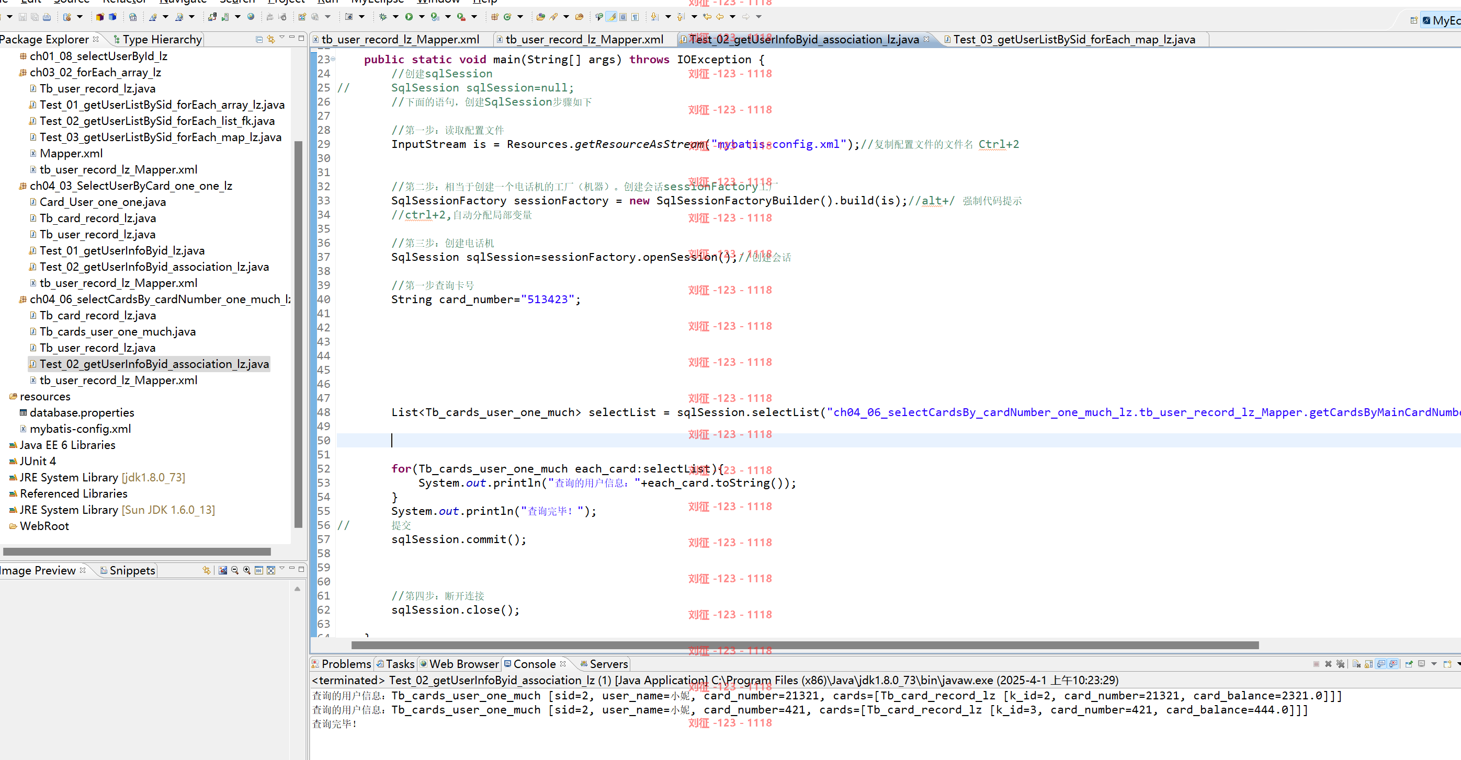The width and height of the screenshot is (1461, 760).
Task: Click Zoom In in Image Preview panel
Action: coord(247,570)
